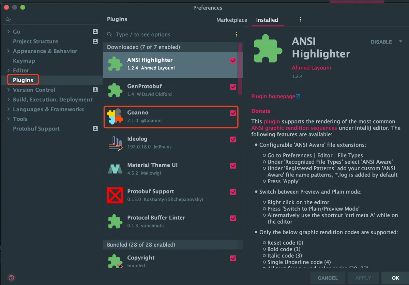Select Plugins in settings tree
Screen dimensions: 409x285
pos(23,80)
